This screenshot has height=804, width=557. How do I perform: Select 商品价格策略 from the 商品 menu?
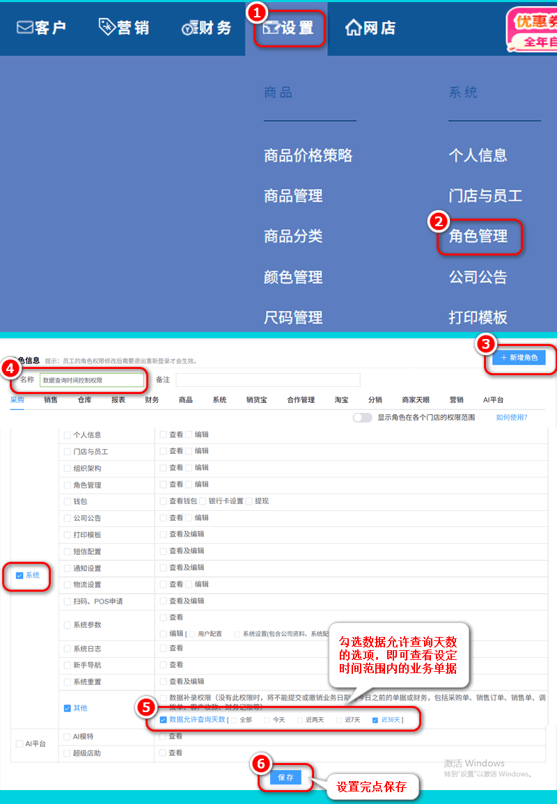308,156
